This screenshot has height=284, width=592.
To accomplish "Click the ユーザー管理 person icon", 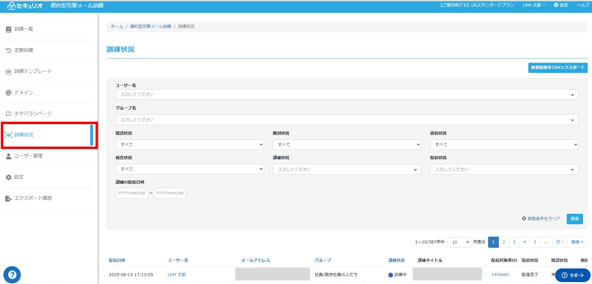I will pos(8,156).
